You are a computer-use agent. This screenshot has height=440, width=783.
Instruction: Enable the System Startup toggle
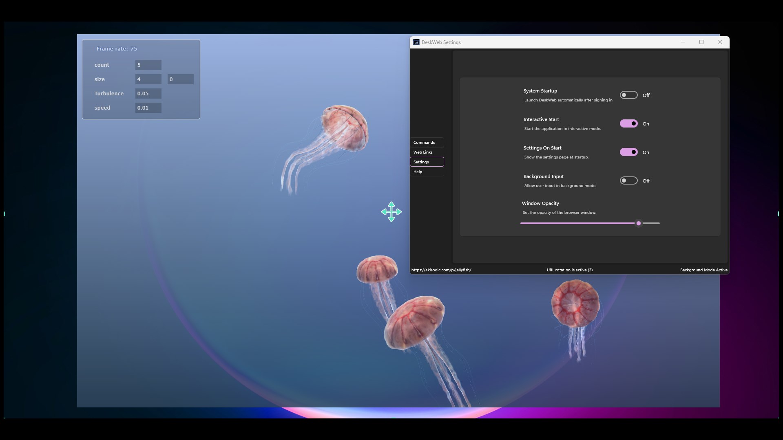click(x=628, y=95)
